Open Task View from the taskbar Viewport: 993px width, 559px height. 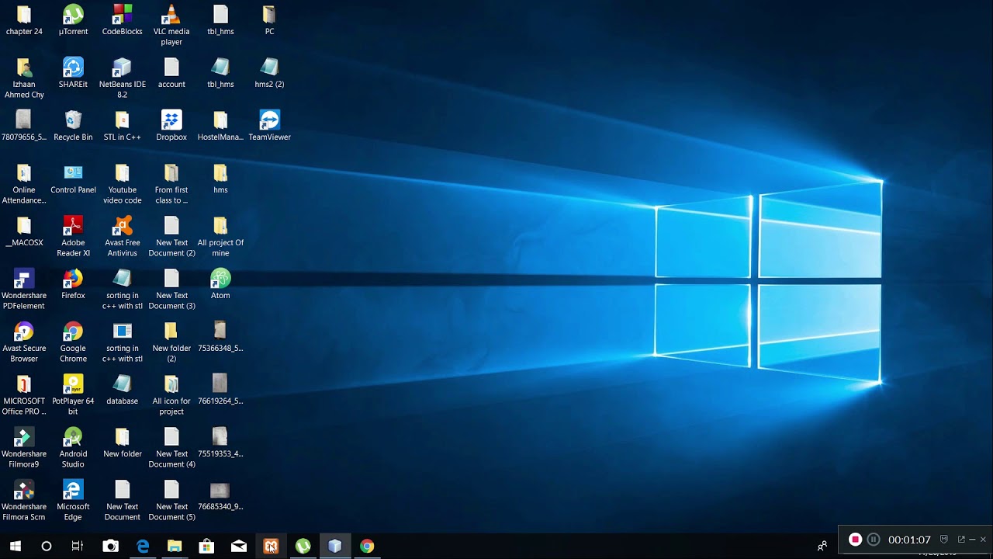78,546
